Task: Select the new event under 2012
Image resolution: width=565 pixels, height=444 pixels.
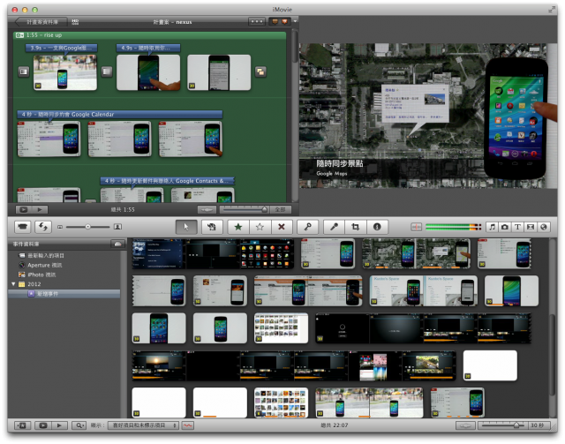Action: click(64, 294)
